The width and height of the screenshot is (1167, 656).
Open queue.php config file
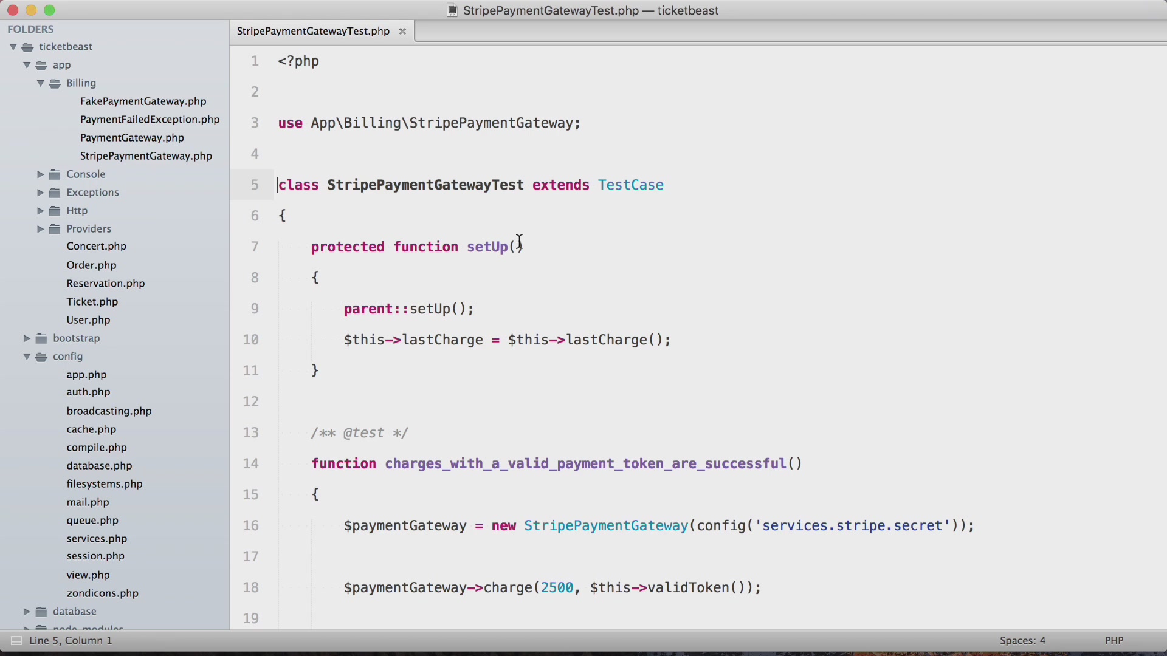pyautogui.click(x=92, y=521)
